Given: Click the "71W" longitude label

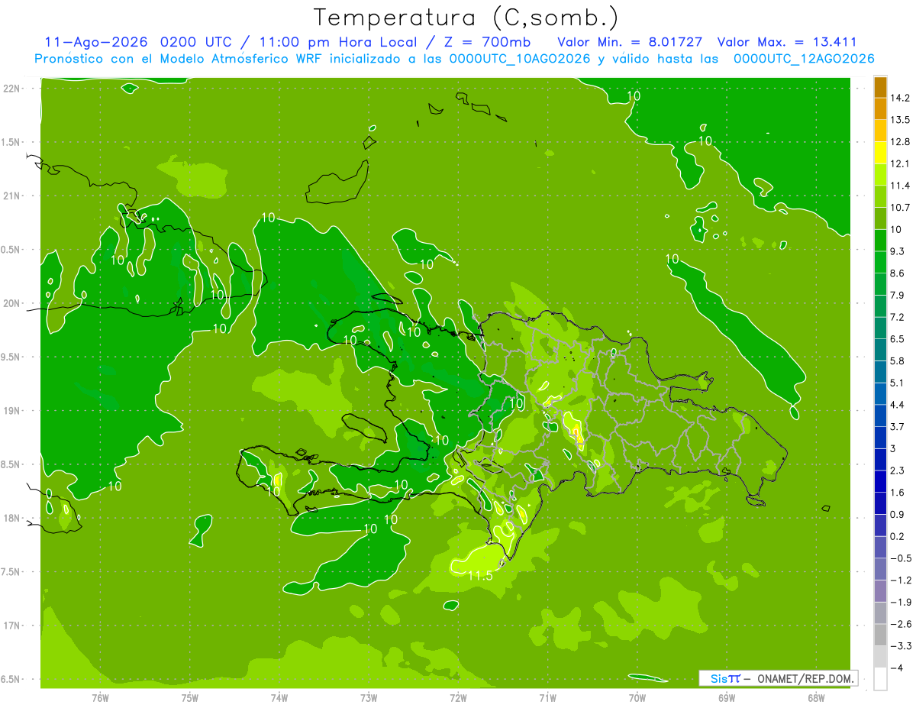Looking at the screenshot, I should click(547, 698).
